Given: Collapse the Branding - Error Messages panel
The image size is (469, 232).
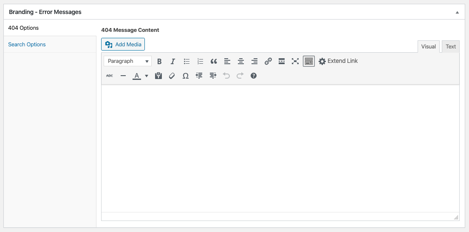Looking at the screenshot, I should (x=457, y=12).
